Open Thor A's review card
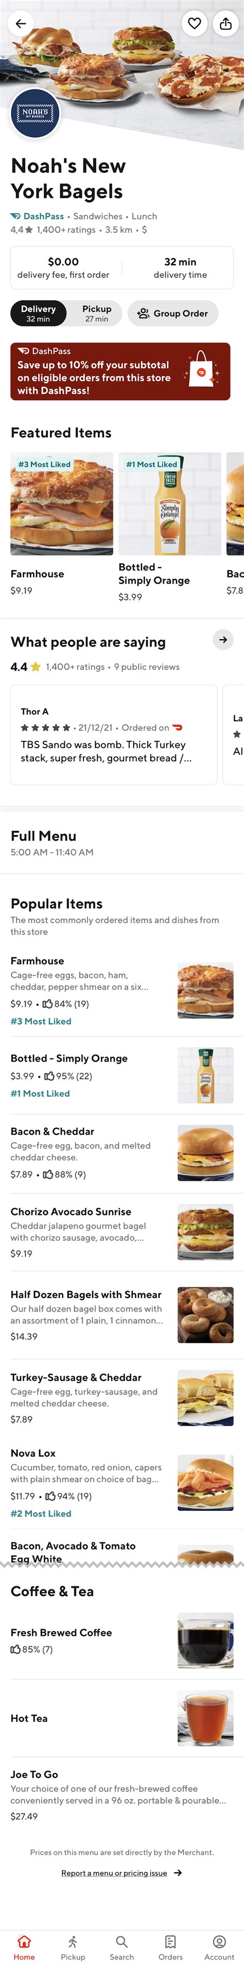Viewport: 244px width, 1971px height. (x=114, y=734)
